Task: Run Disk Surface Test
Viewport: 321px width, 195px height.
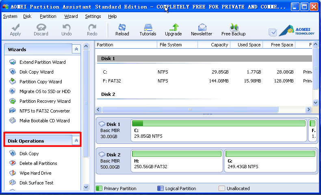Action: [37, 183]
